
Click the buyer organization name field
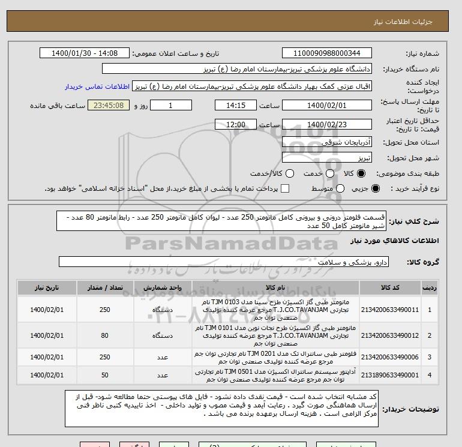point(237,68)
